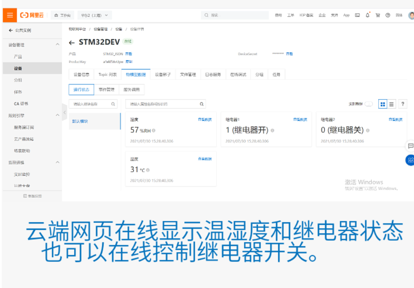Screen dimensions: 414x288
Task: Switch to the 在线调试 tab
Action: [x=238, y=75]
